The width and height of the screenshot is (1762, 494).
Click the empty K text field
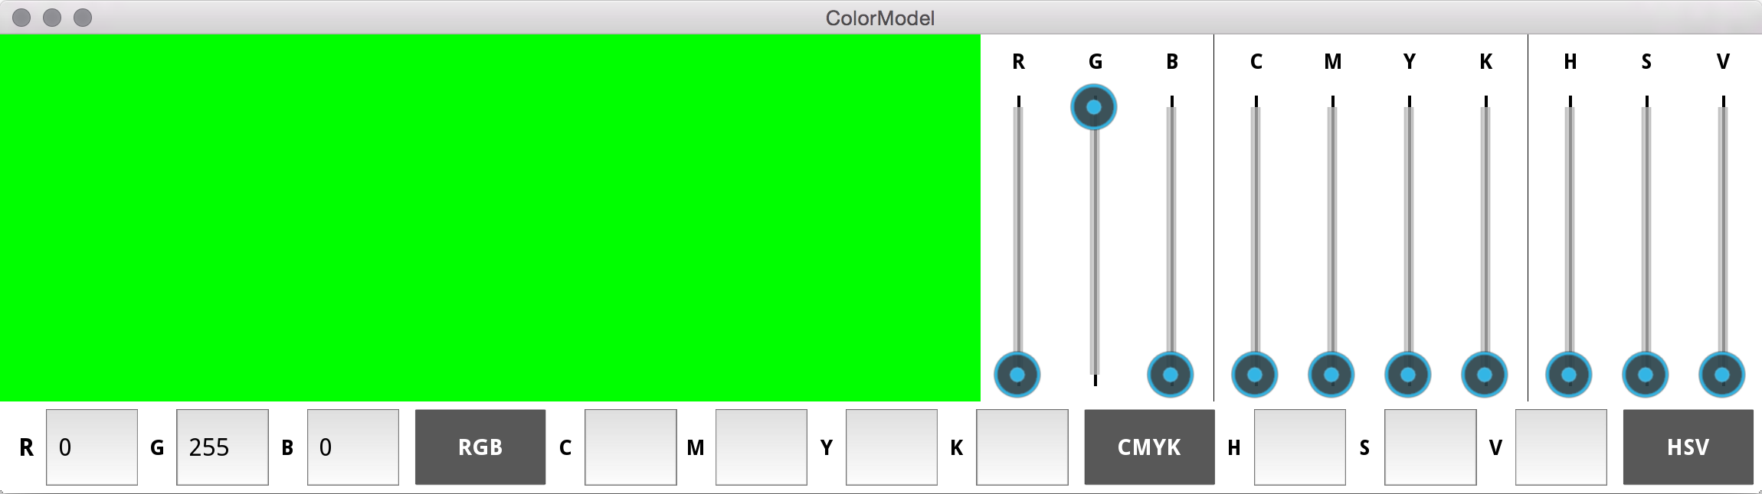point(1022,447)
